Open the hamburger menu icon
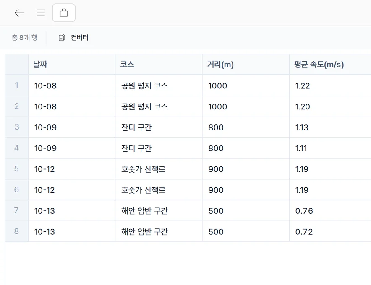This screenshot has width=371, height=285. [41, 13]
